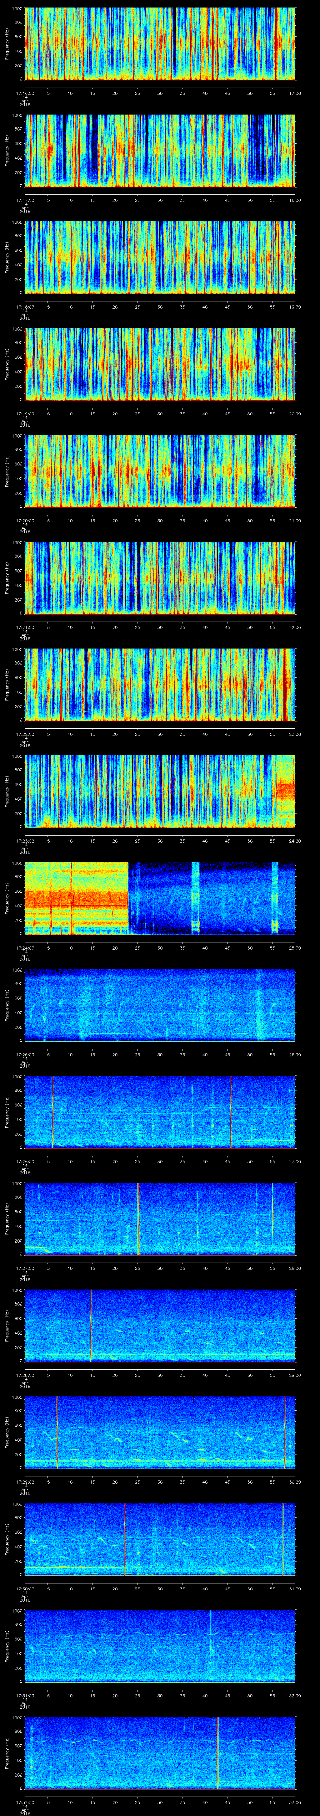Select the '25:00' end time label

click(x=295, y=947)
